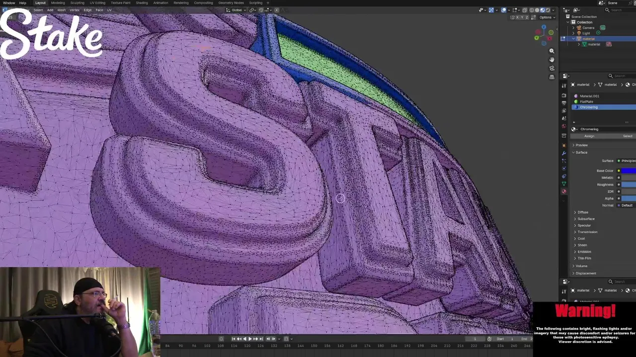This screenshot has width=636, height=357.
Task: Open the World properties tab icon
Action: coord(563,126)
